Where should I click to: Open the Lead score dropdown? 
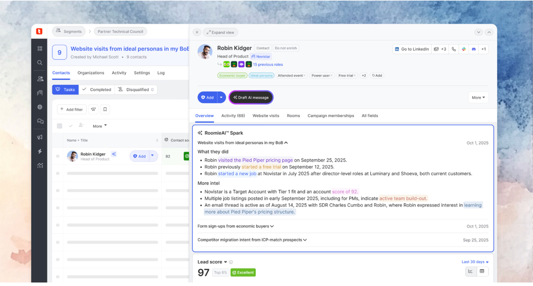tap(212, 262)
